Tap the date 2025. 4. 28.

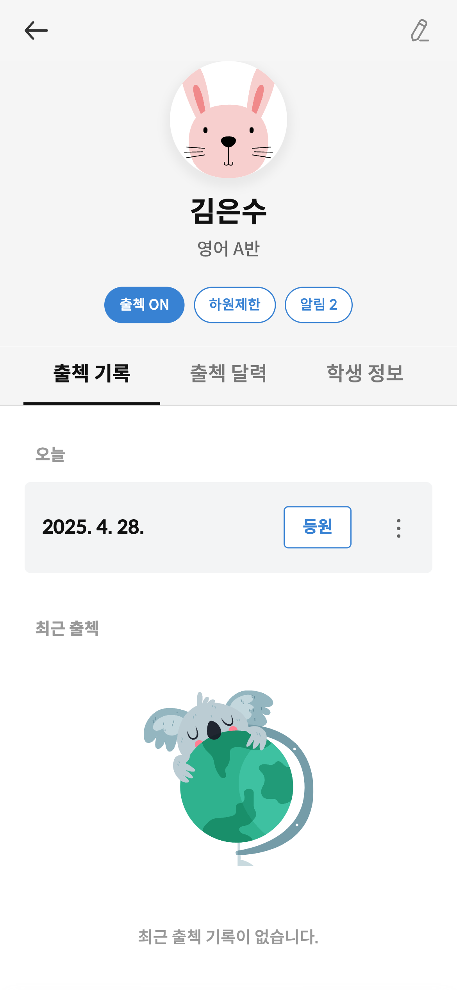[x=93, y=527]
